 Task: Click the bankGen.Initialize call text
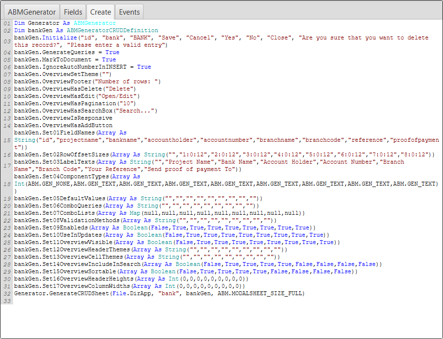point(45,38)
